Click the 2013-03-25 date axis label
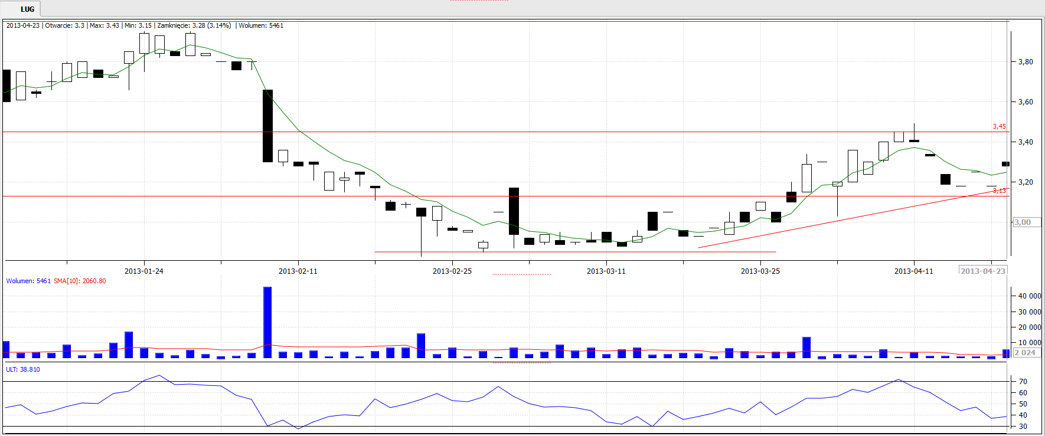This screenshot has height=436, width=1045. tap(760, 271)
